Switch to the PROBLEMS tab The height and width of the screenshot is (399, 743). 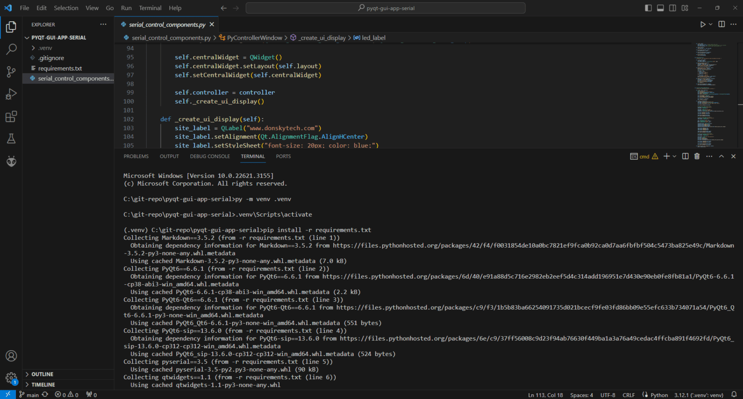(136, 156)
